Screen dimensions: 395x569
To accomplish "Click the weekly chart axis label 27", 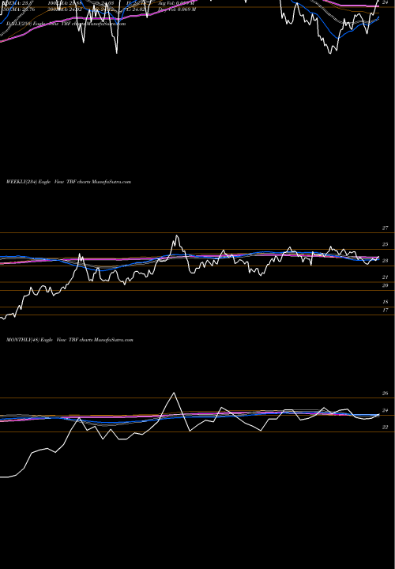I will [x=386, y=228].
